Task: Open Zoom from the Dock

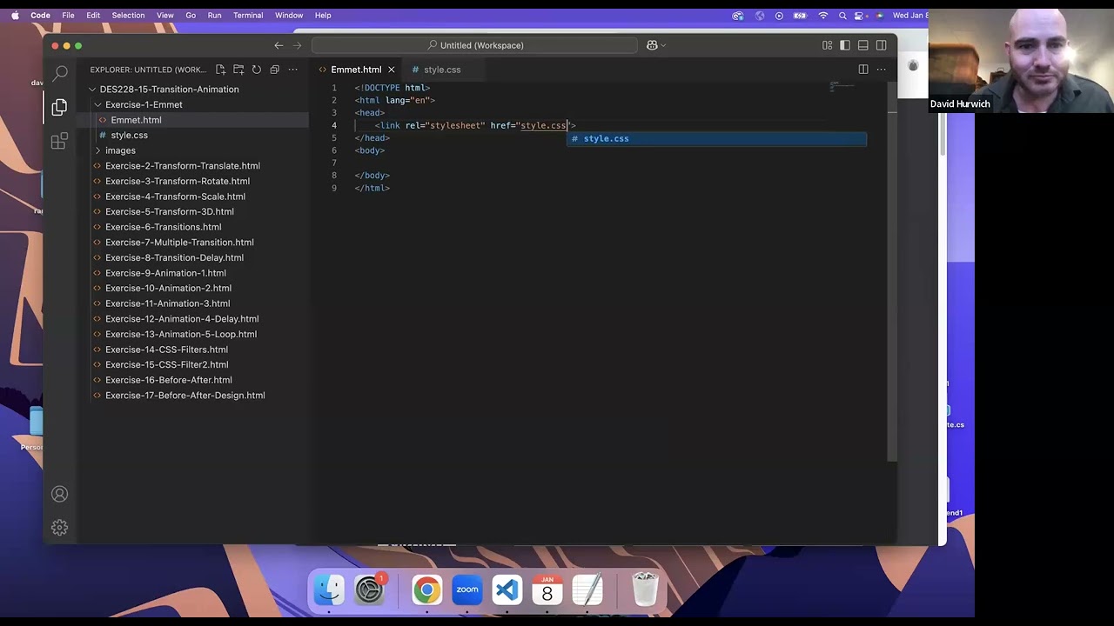Action: click(x=467, y=590)
